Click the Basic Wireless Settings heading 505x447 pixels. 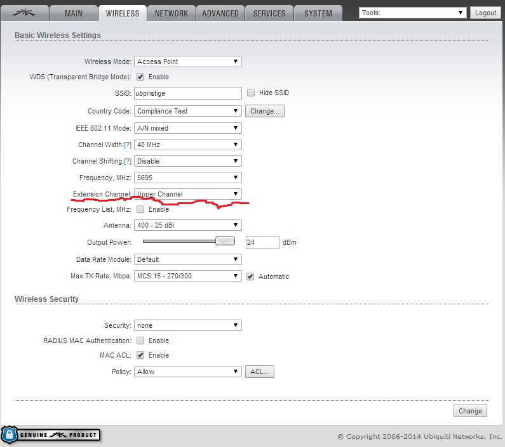(58, 35)
